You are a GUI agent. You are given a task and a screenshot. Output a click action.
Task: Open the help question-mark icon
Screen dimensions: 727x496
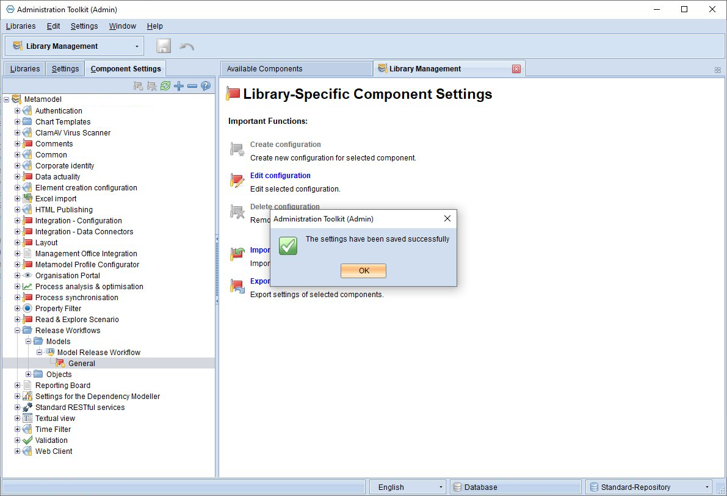pos(206,86)
